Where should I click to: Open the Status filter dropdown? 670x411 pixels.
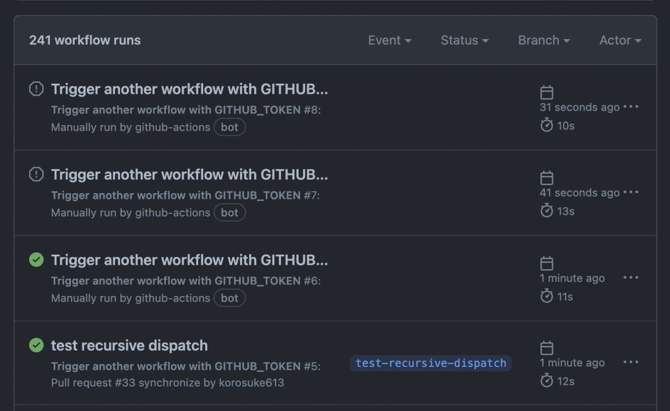pyautogui.click(x=464, y=40)
